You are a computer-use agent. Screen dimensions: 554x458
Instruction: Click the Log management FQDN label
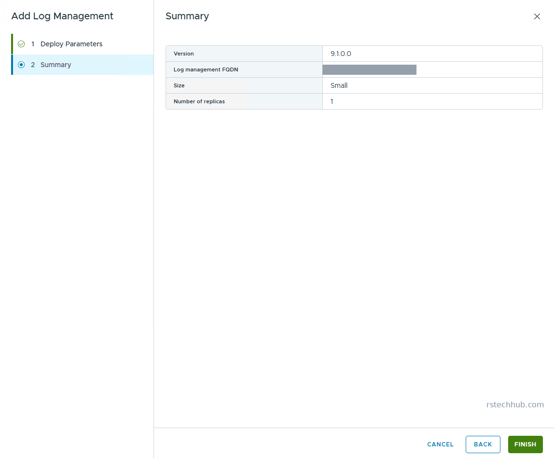click(x=206, y=69)
